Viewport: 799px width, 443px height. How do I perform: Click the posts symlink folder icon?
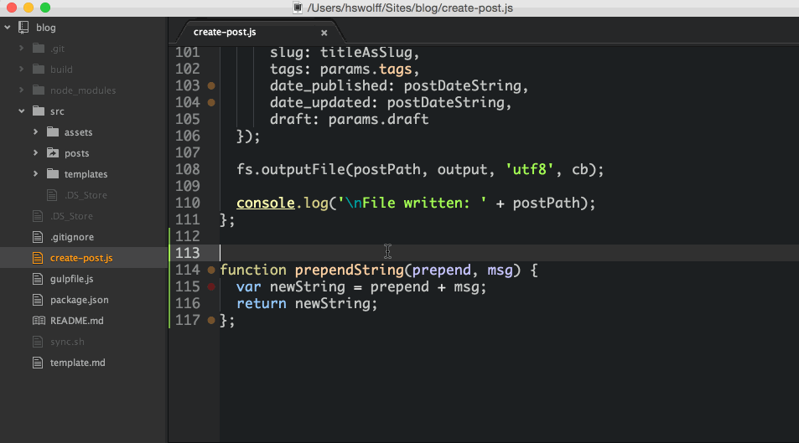click(53, 152)
